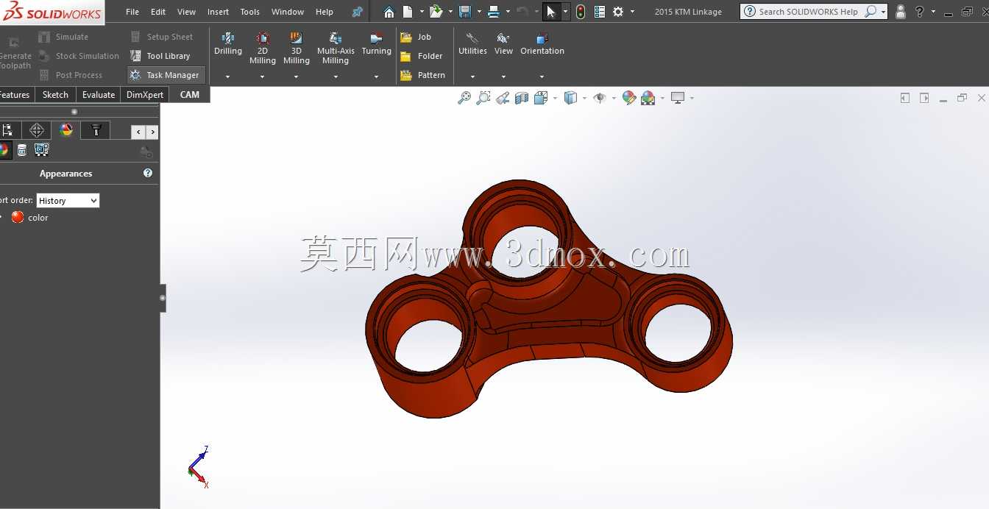Viewport: 989px width, 509px height.
Task: Switch to the Evaluate tab
Action: click(99, 95)
